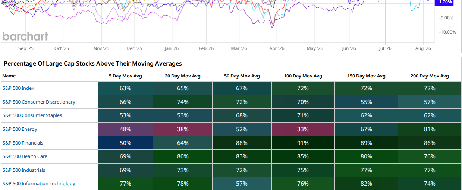This screenshot has height=190, width=462.
Task: Click the 150 Day Mov Avg header
Action: point(366,76)
